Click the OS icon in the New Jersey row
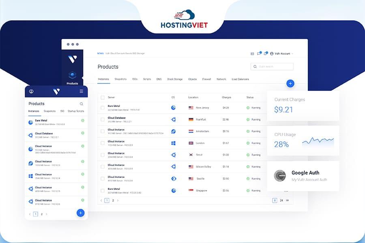 [x=174, y=108]
